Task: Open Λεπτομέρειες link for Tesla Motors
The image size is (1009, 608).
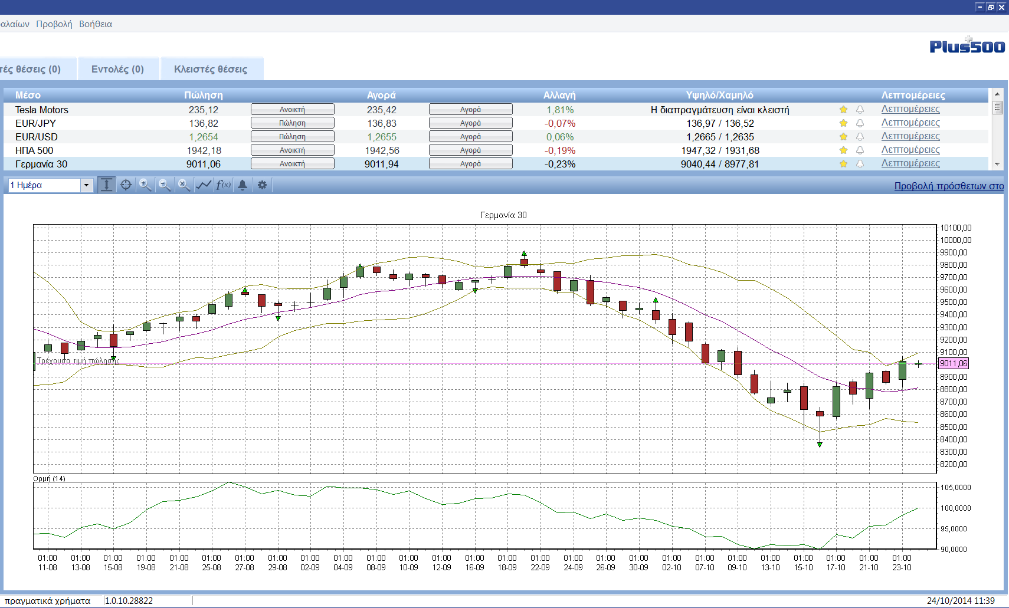Action: coord(910,109)
